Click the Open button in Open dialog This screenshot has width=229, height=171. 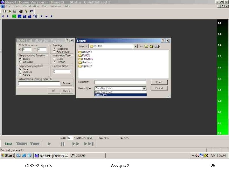(x=159, y=82)
